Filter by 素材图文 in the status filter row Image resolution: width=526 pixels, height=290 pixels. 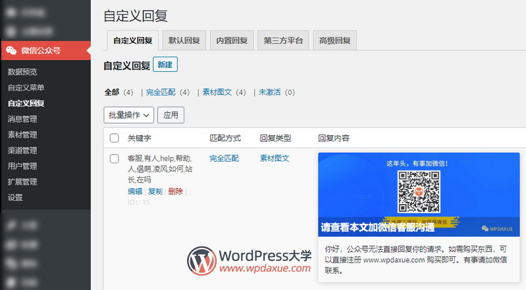click(x=217, y=92)
